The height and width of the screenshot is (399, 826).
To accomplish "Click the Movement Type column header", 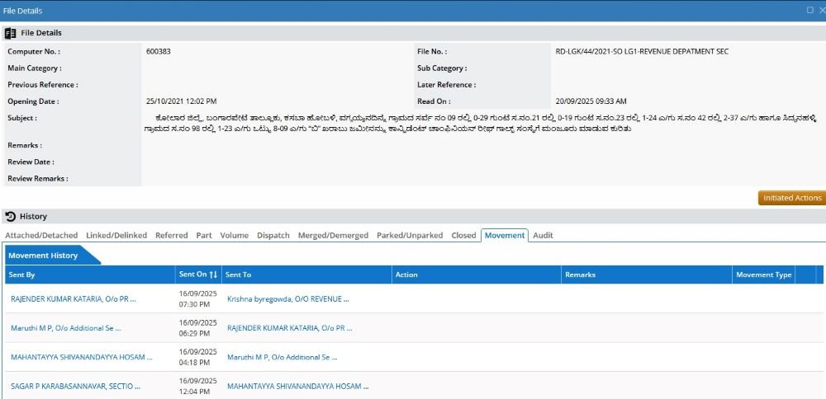I will [x=763, y=275].
